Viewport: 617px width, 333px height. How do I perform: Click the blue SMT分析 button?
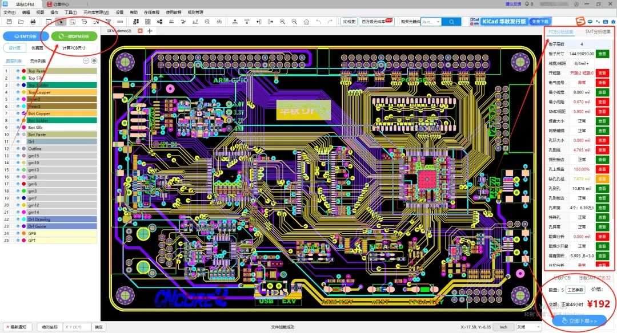(x=26, y=36)
